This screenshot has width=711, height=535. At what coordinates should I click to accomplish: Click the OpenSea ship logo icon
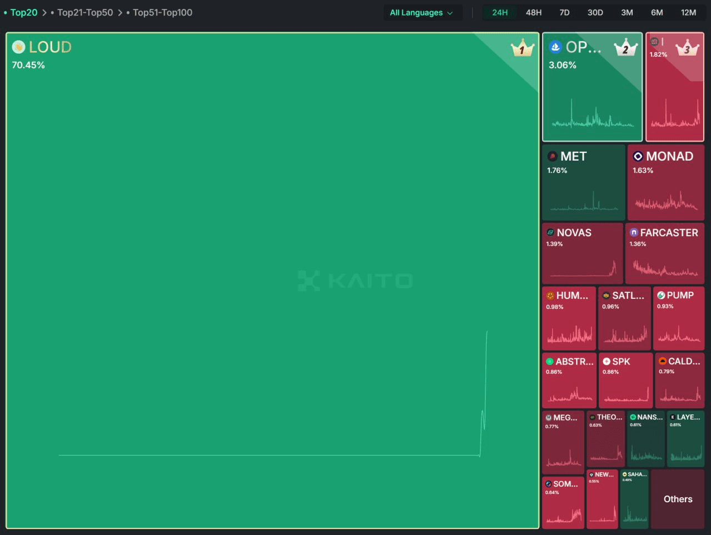tap(555, 47)
